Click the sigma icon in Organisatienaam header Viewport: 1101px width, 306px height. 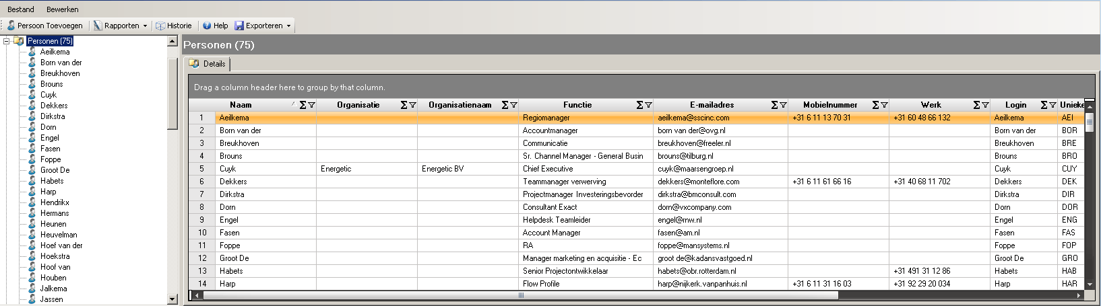(505, 105)
